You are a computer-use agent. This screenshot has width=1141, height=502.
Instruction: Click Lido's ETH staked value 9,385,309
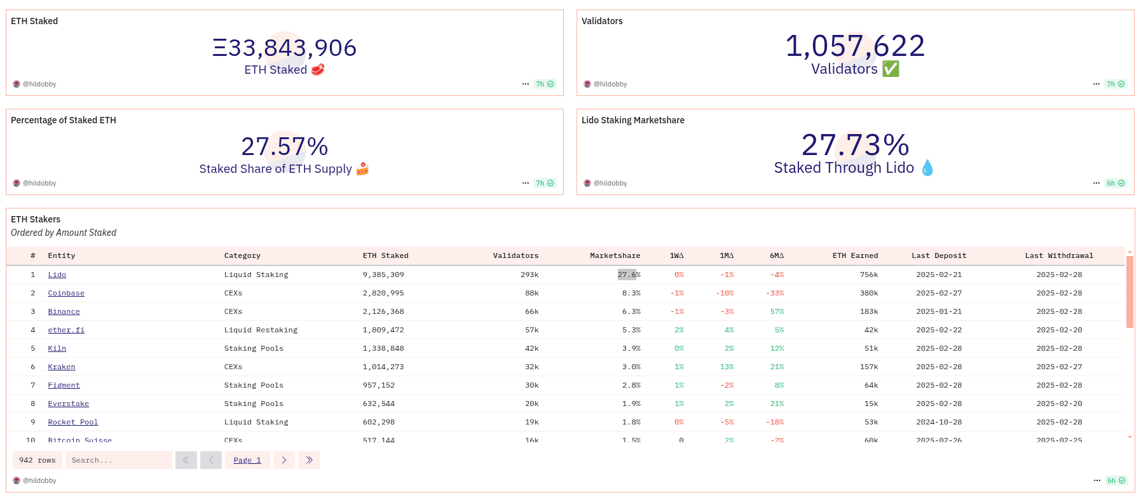383,275
